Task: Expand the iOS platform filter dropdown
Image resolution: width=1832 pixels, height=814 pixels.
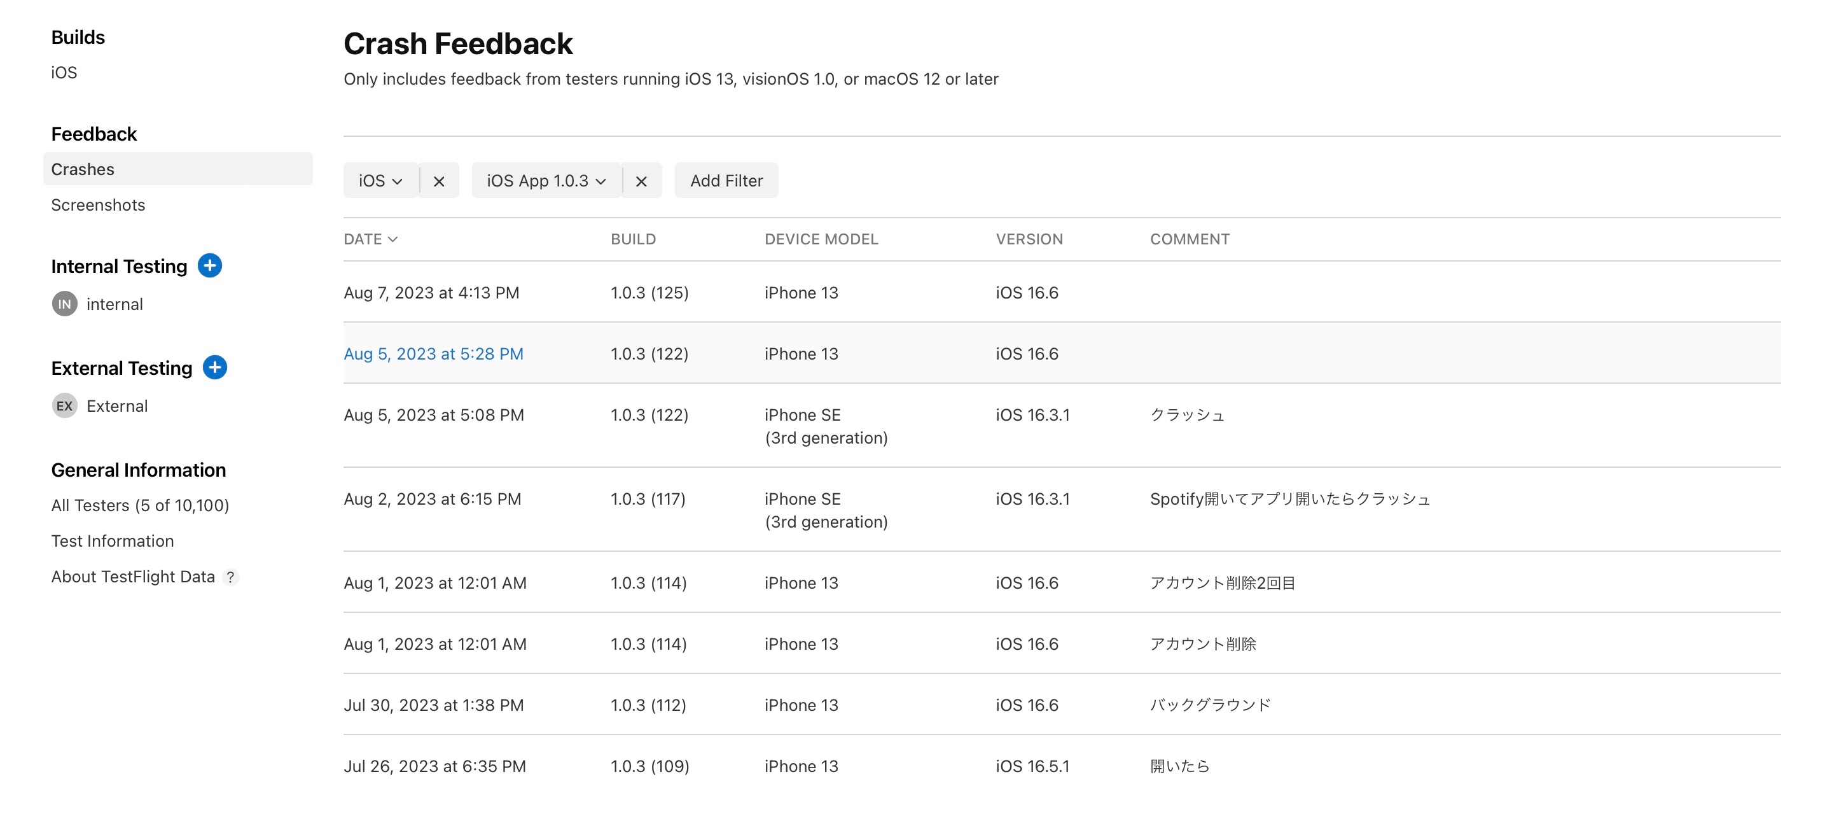Action: click(380, 181)
